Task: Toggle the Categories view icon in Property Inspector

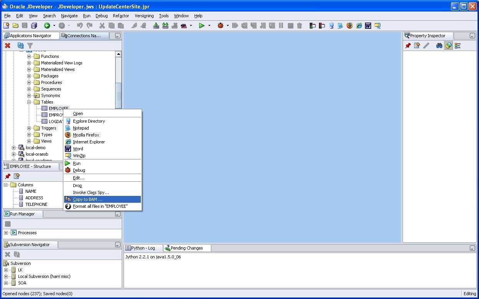Action: point(458,46)
